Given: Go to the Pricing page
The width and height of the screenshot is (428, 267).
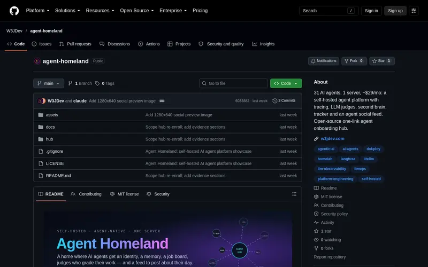Looking at the screenshot, I should [200, 11].
